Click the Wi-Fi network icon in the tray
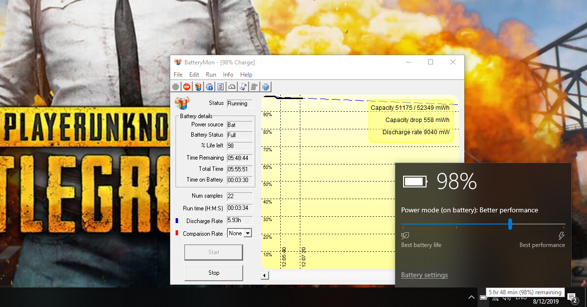 [495, 298]
